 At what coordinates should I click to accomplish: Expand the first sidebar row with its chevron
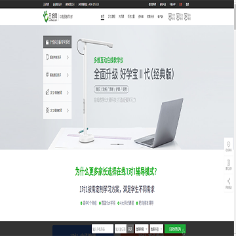click(68, 57)
